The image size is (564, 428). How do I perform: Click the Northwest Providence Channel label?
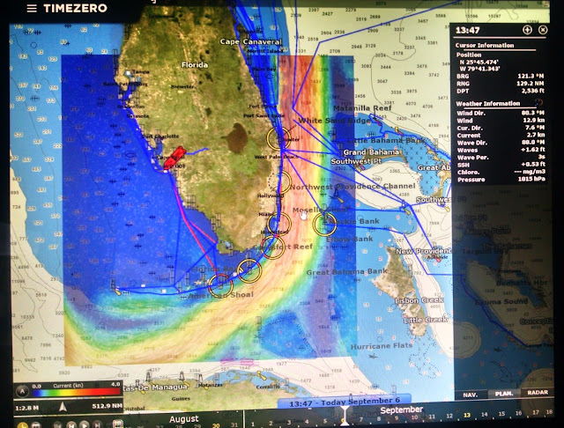pos(352,187)
